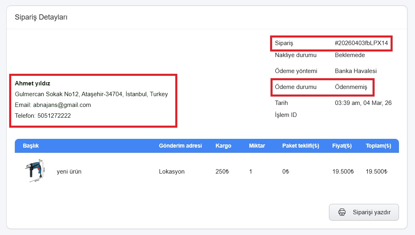Screen dimensions: 415x235
Task: Click the Lokasyon shipping address cell
Action: tap(172, 172)
